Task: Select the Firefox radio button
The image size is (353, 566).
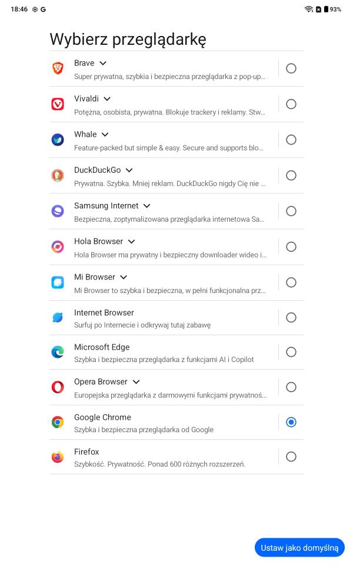Action: [x=291, y=456]
